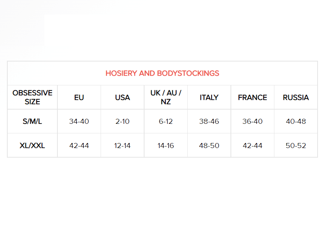Select the XL/XXL row label
Image resolution: width=333 pixels, height=228 pixels.
[32, 146]
